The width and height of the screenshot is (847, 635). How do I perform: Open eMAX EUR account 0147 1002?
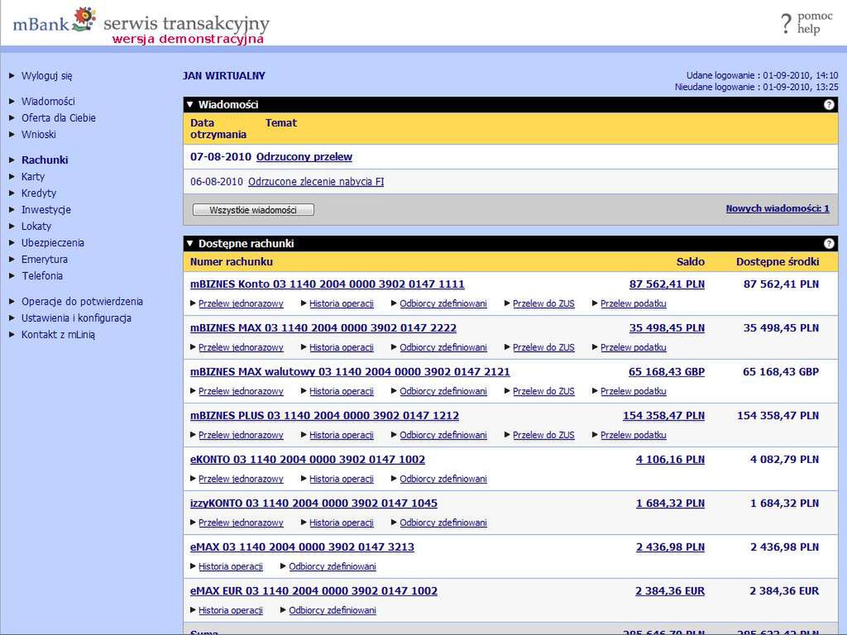click(313, 590)
